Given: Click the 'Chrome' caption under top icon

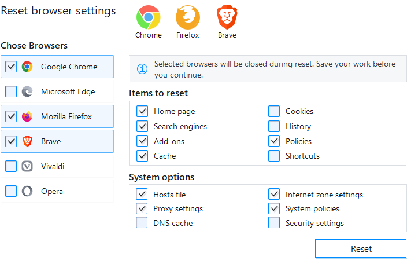Looking at the screenshot, I should [149, 35].
